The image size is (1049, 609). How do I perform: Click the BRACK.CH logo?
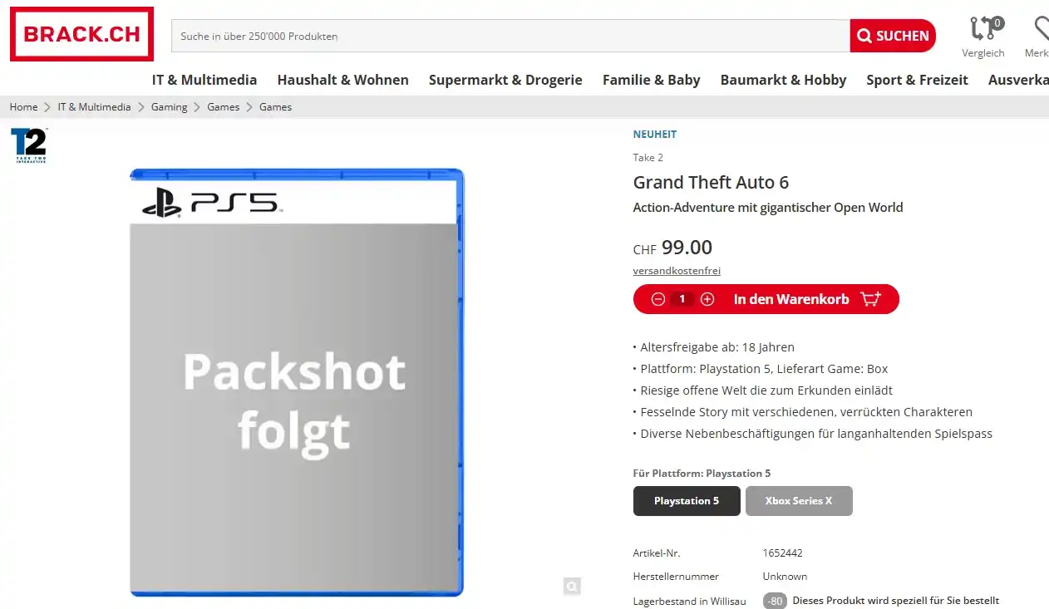81,34
